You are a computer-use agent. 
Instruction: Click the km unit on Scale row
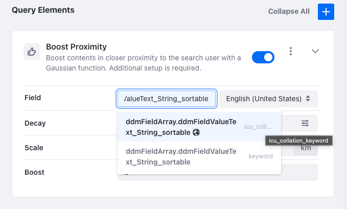[x=306, y=148]
